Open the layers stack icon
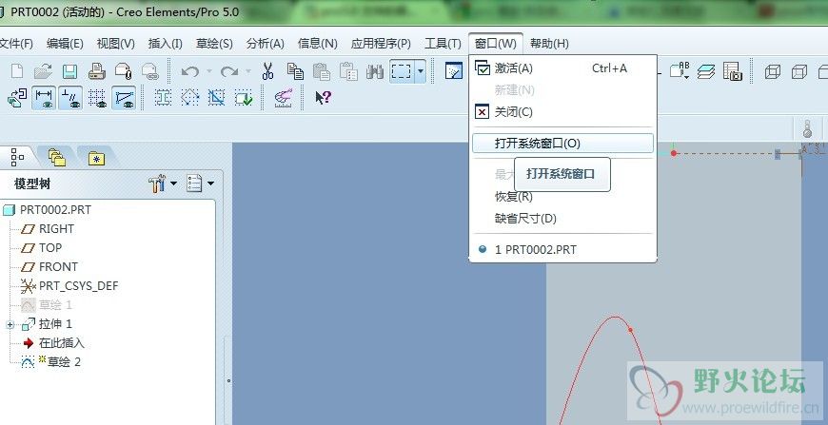 706,71
